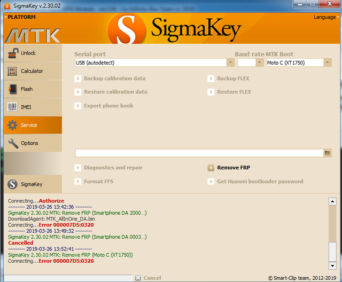Click Backup calibration data label
Viewport: 342px width, 282px height.
tap(115, 79)
